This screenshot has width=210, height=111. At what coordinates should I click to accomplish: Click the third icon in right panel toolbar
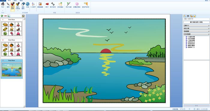pos(191,16)
